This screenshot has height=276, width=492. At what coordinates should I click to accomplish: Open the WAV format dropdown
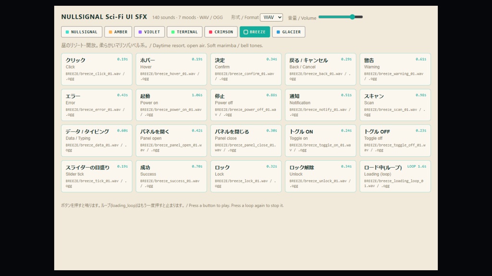pyautogui.click(x=271, y=18)
